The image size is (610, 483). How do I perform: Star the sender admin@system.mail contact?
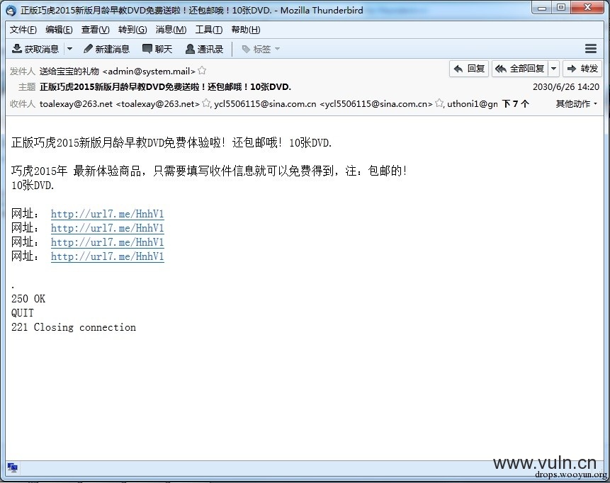202,71
